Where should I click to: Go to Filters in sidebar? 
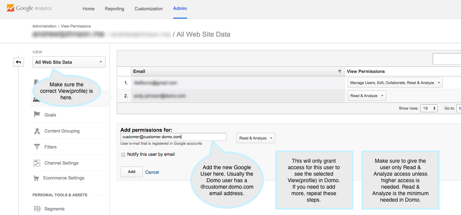pos(50,147)
